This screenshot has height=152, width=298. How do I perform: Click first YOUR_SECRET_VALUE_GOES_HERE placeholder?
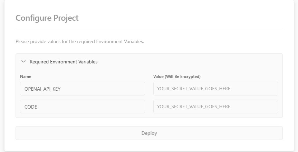coord(193,89)
